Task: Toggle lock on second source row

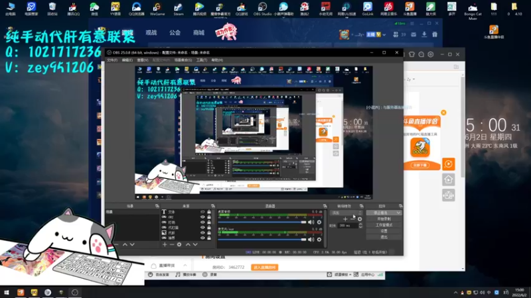Action: (x=209, y=217)
